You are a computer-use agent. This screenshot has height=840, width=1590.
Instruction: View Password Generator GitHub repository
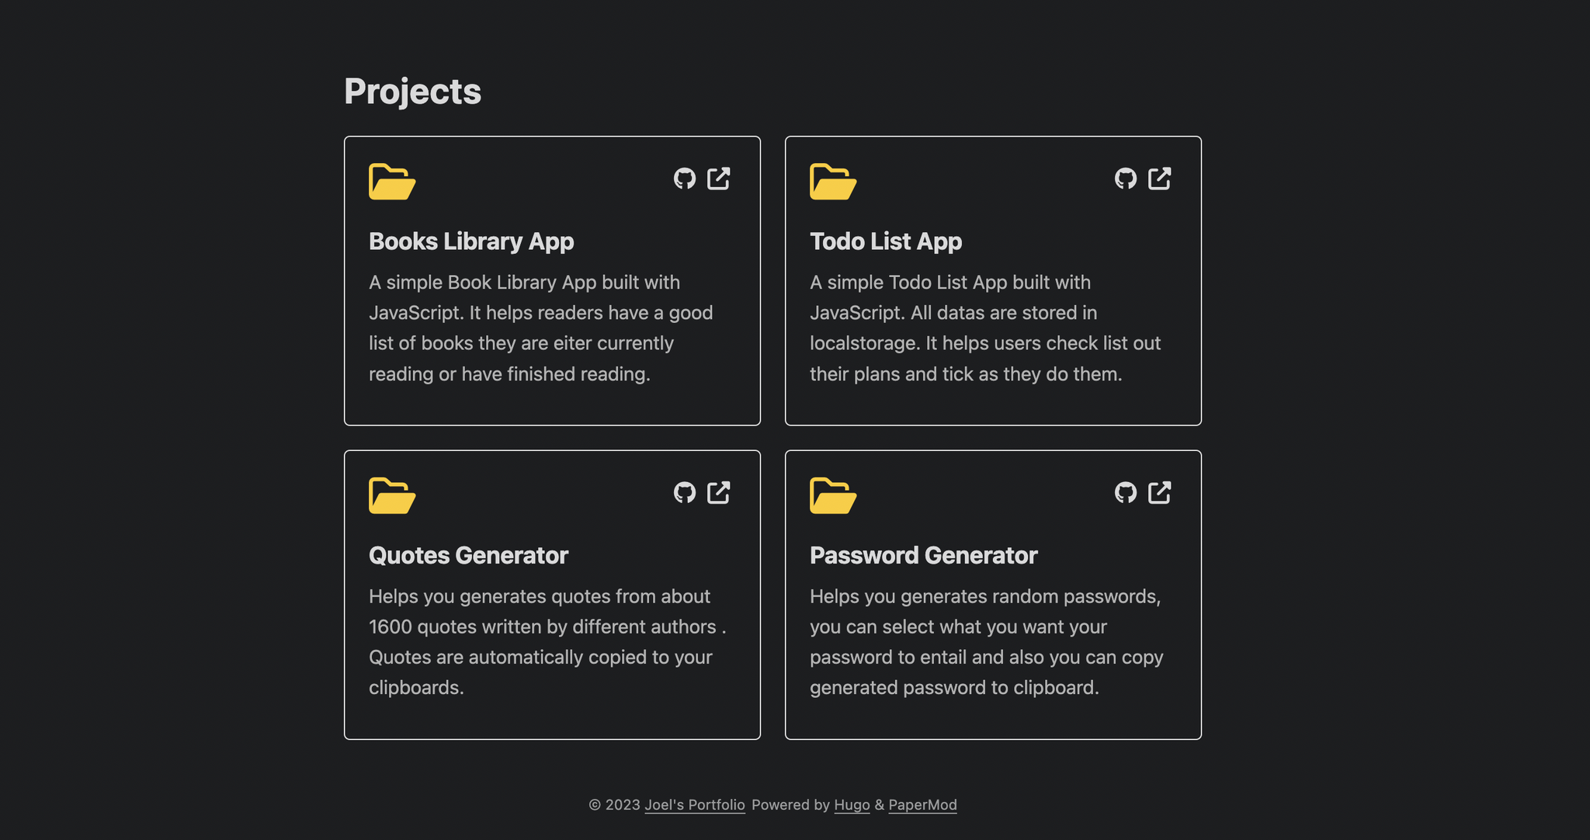(x=1125, y=492)
